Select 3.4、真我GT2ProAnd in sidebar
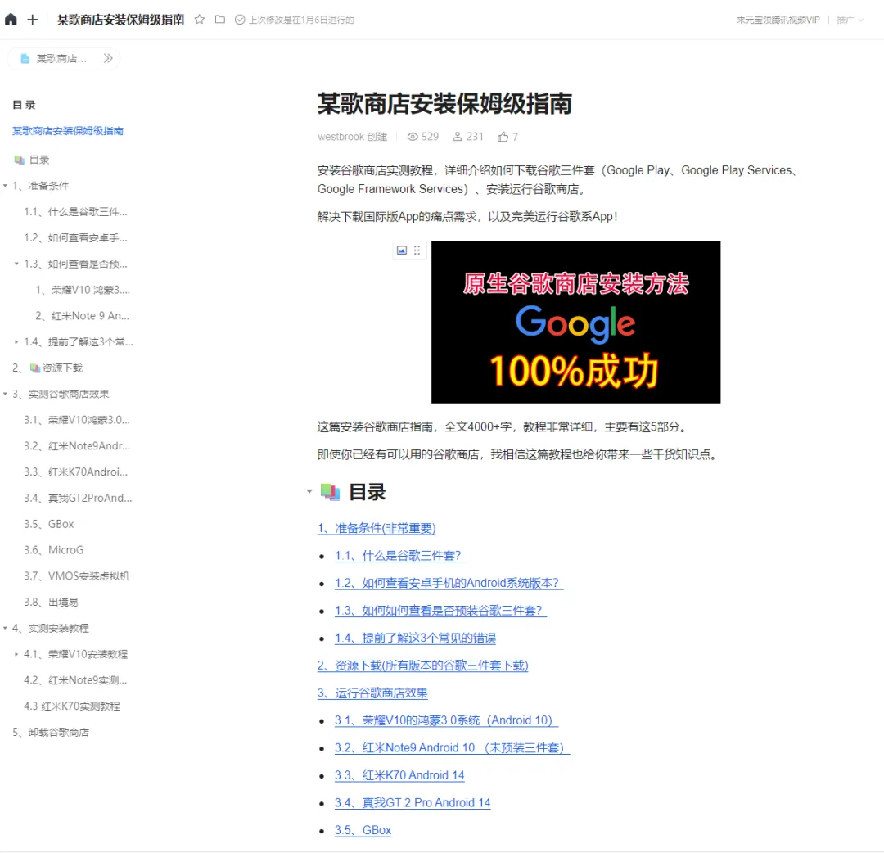 click(x=78, y=498)
